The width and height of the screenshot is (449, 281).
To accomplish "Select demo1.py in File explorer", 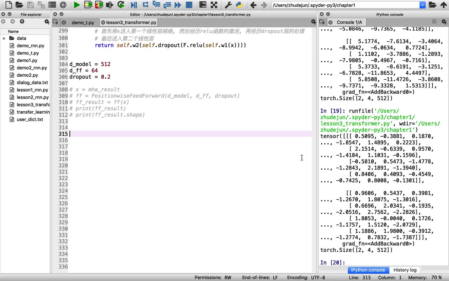I will (x=27, y=60).
